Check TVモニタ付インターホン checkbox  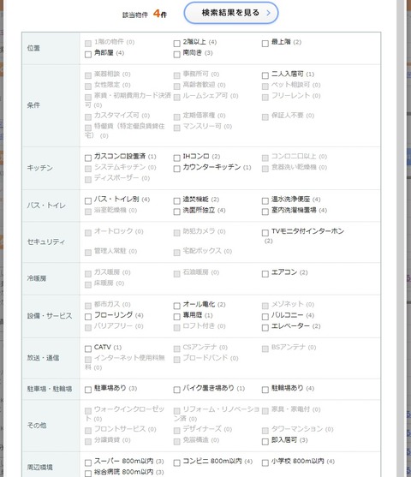265,233
